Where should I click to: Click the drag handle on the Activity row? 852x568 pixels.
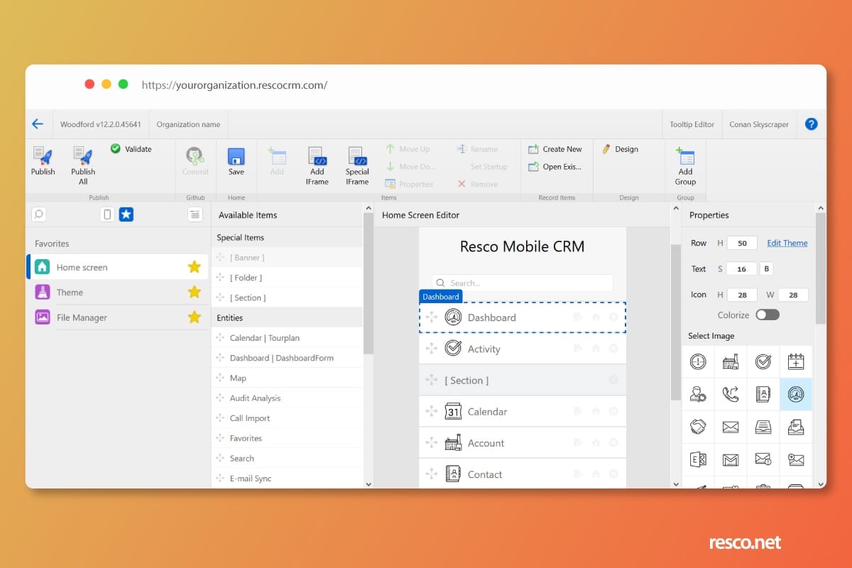tap(431, 349)
